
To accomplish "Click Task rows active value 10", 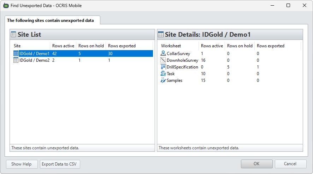I will (203, 74).
